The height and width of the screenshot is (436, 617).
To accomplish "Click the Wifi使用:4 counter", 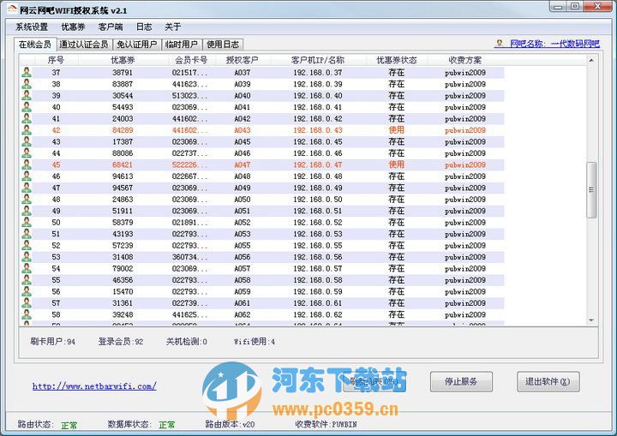I will pyautogui.click(x=255, y=342).
